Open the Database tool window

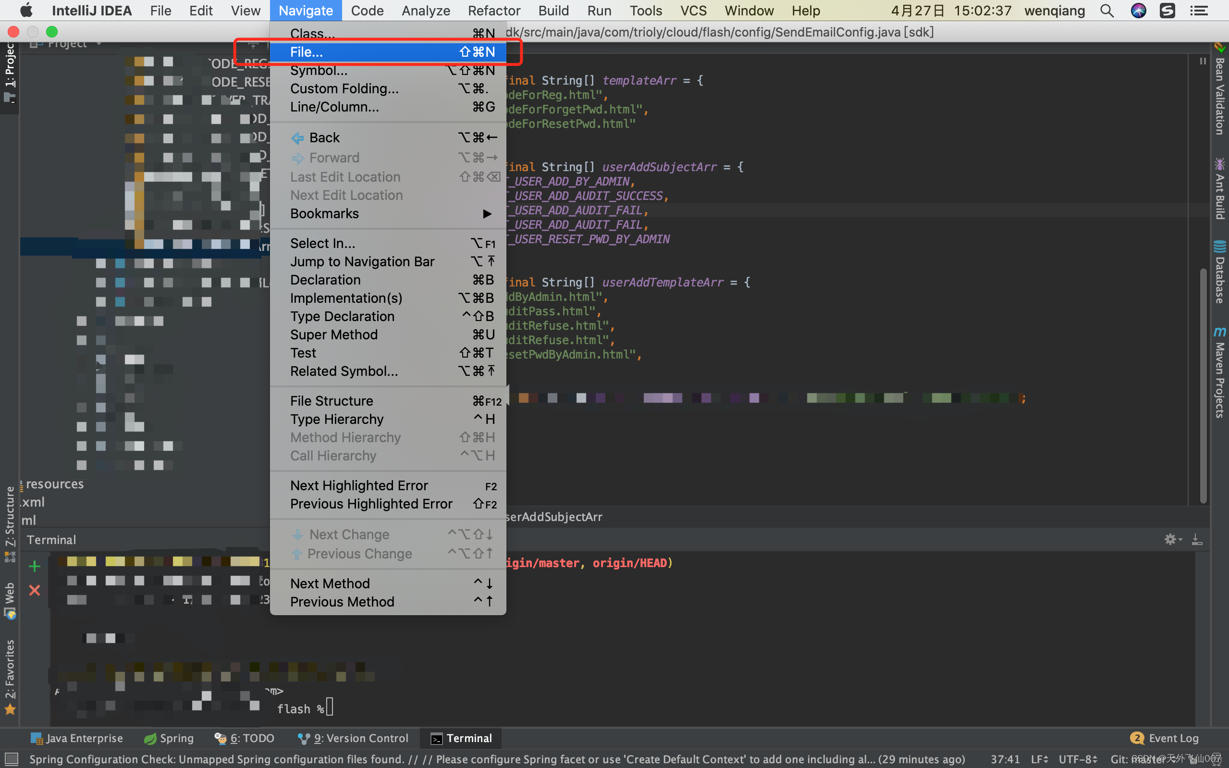pyautogui.click(x=1219, y=273)
